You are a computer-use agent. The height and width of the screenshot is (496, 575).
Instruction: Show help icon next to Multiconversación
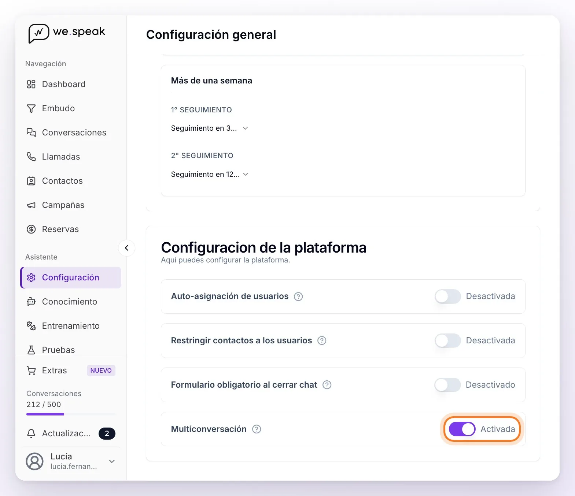click(257, 429)
